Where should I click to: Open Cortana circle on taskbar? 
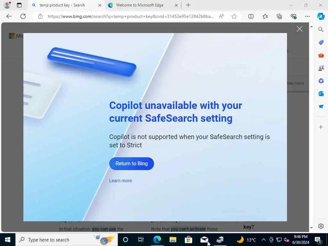point(125,240)
